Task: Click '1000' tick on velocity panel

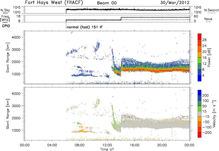Action: (16, 130)
